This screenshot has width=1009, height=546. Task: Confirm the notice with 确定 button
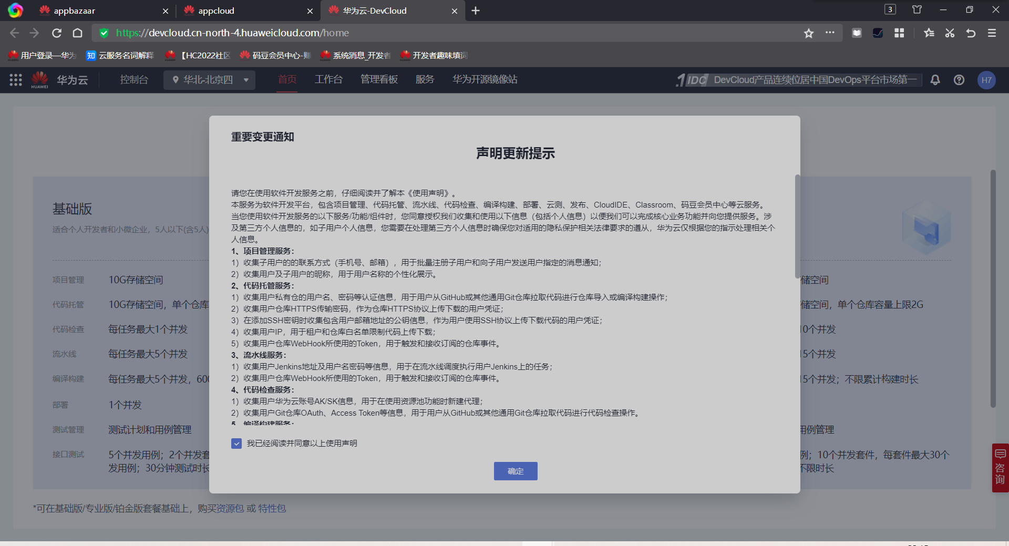tap(516, 471)
